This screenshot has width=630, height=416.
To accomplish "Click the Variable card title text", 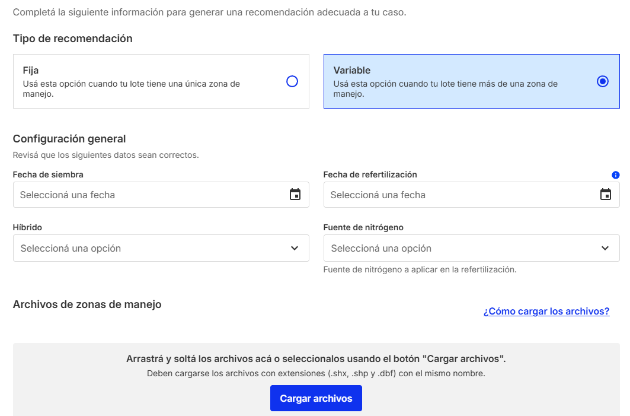I will coord(352,71).
